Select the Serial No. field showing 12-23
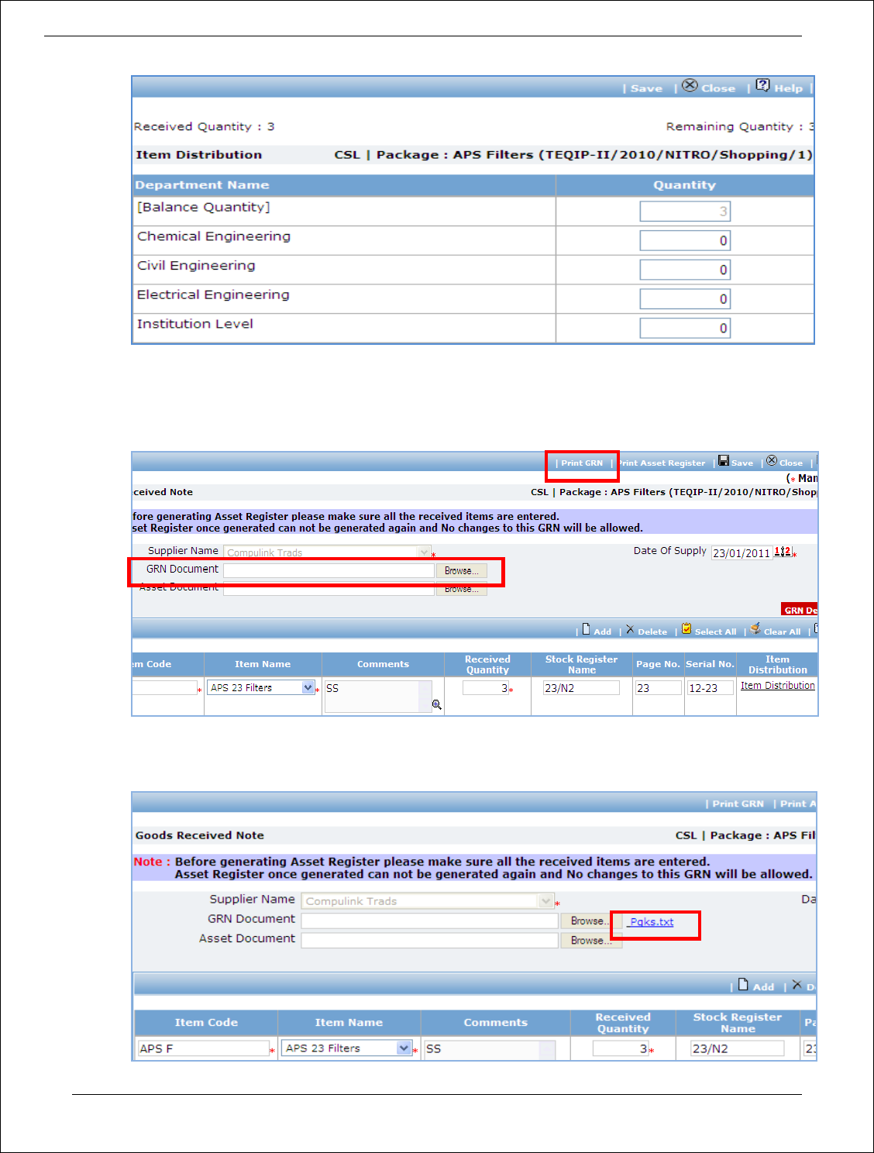The height and width of the screenshot is (1153, 874). [x=710, y=688]
